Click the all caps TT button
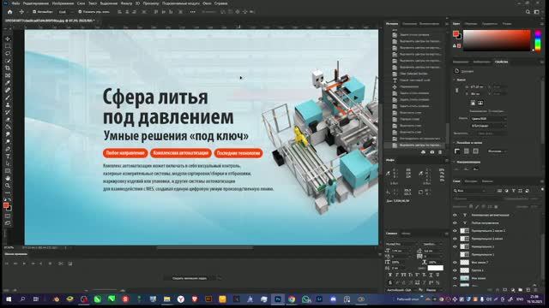Viewport: 549px width, 308px height. pyautogui.click(x=404, y=275)
